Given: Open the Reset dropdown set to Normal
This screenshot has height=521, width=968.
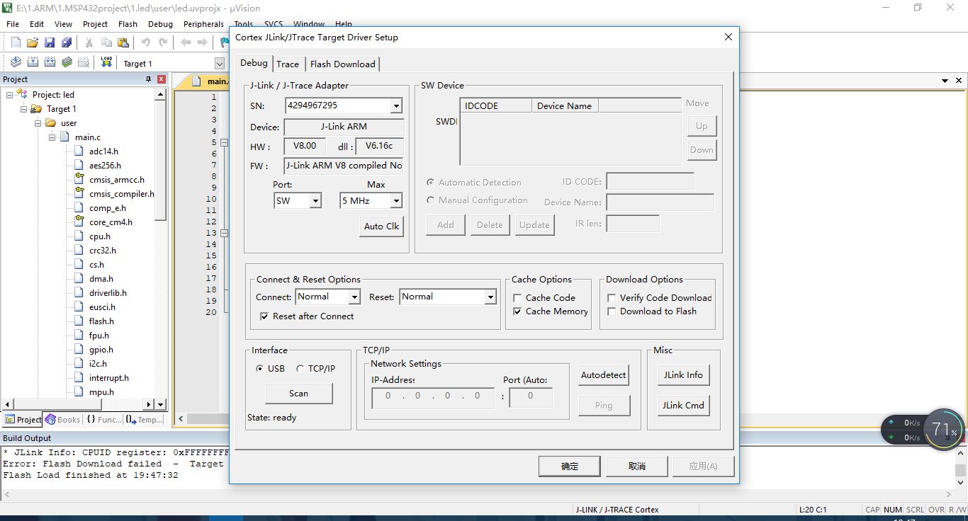Looking at the screenshot, I should (490, 297).
